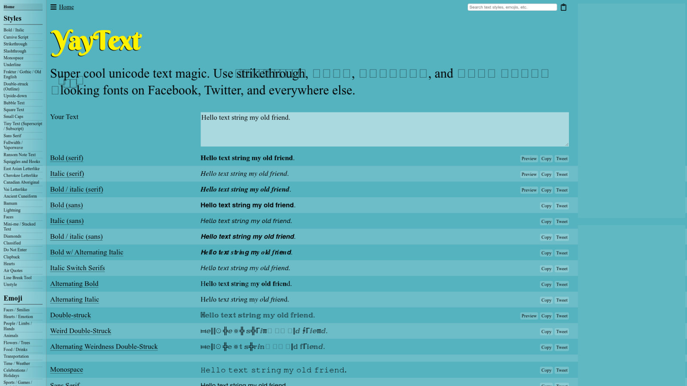Focus the search text styles field
687x386 pixels.
[x=512, y=7]
